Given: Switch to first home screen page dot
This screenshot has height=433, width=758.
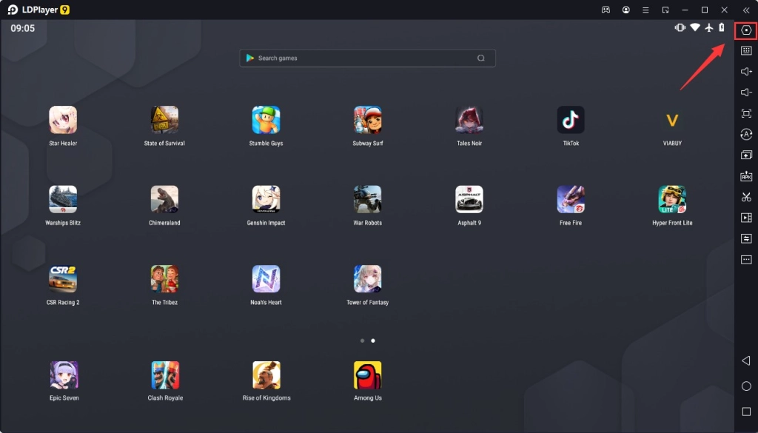Looking at the screenshot, I should [x=362, y=340].
